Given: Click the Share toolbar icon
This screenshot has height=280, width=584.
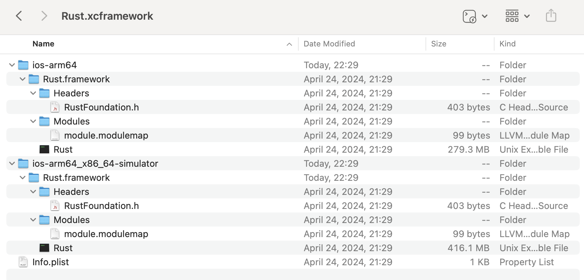Looking at the screenshot, I should point(551,16).
